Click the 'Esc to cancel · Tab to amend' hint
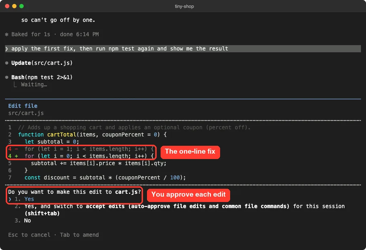 [x=53, y=235]
